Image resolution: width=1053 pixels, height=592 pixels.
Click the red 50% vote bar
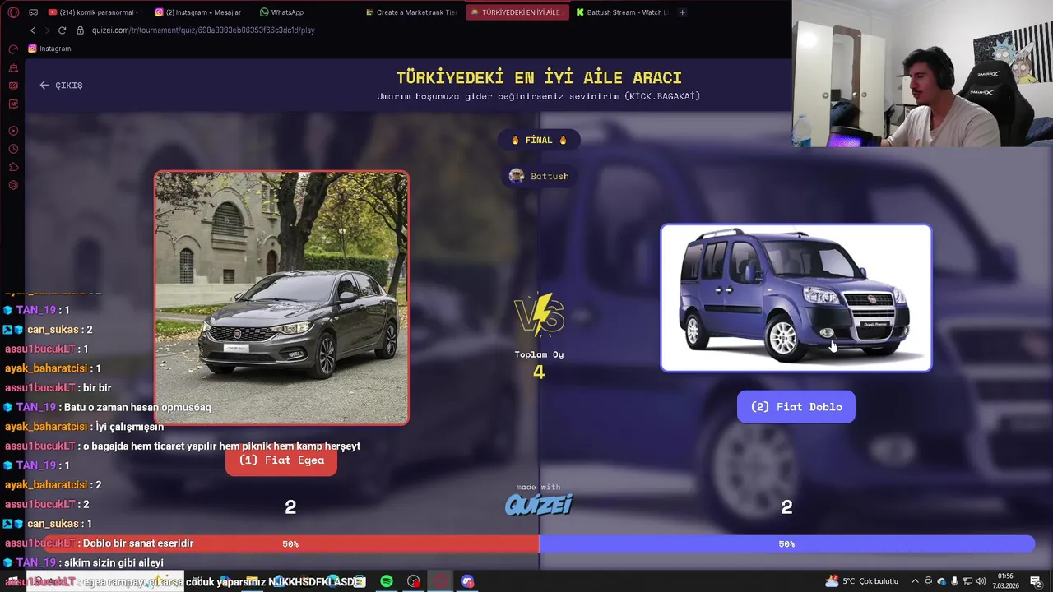coord(291,543)
